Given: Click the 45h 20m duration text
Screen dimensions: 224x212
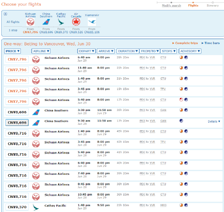Looking at the screenshot, I should coord(123,131).
